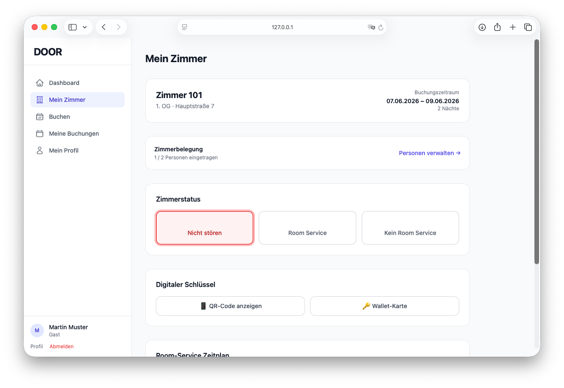Click the Profil link at bottom left
Screen dimensions: 564x388
click(37, 346)
